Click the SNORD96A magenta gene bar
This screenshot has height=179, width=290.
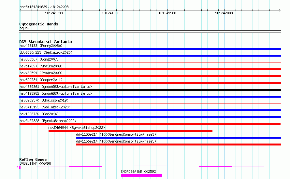pyautogui.click(x=141, y=175)
